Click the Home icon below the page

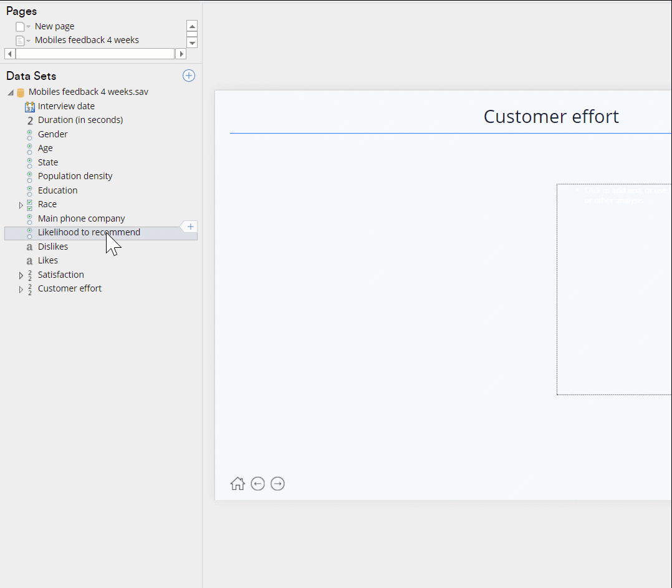coord(238,483)
